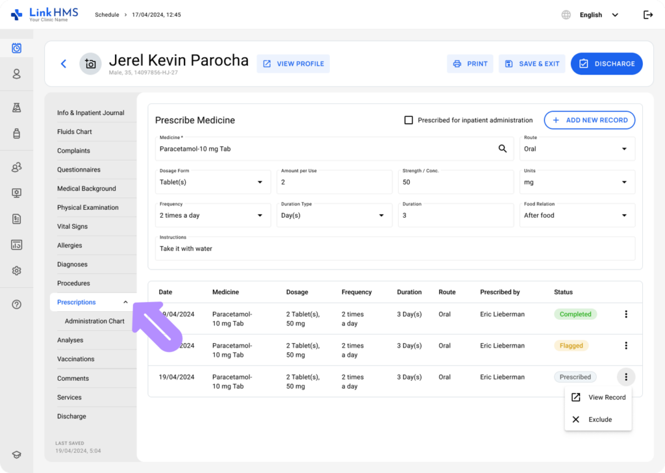Open the patients person icon in sidebar
Viewport: 665px width, 473px height.
point(16,74)
